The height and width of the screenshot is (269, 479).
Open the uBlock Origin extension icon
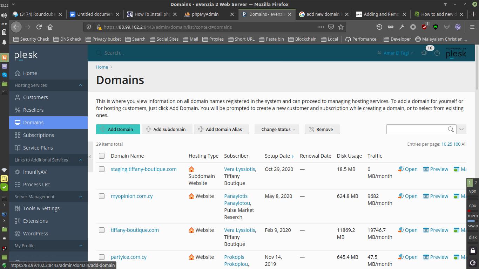click(x=424, y=27)
